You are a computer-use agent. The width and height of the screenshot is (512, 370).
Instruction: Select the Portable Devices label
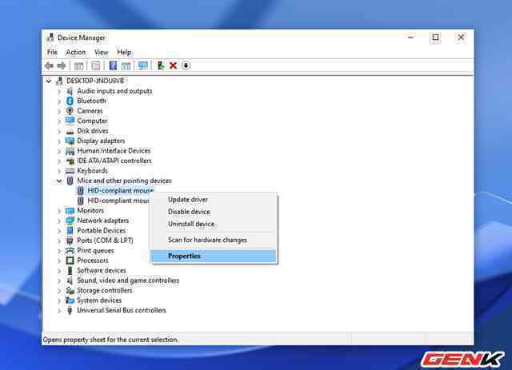click(x=102, y=231)
